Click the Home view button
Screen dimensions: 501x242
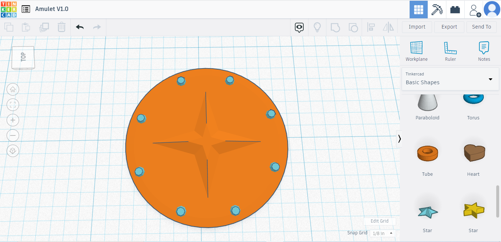[13, 89]
